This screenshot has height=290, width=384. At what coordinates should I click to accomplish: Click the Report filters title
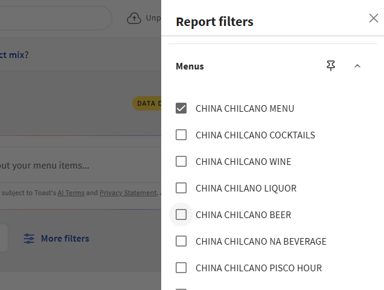214,22
